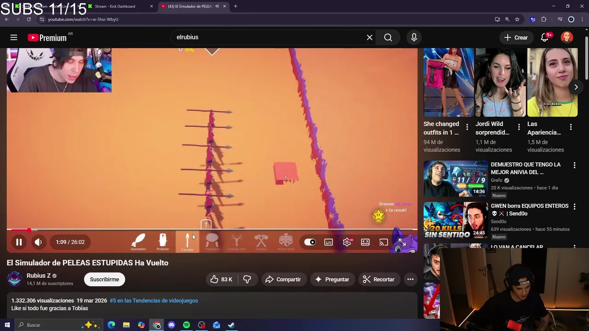
Task: Open 'DEMUESTRO QUE TENGO LA MEJOR ANIVIA' title
Action: pyautogui.click(x=525, y=168)
